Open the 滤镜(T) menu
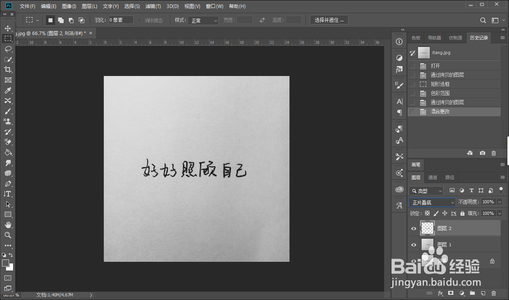Screen dimensions: 509x300 (153, 6)
